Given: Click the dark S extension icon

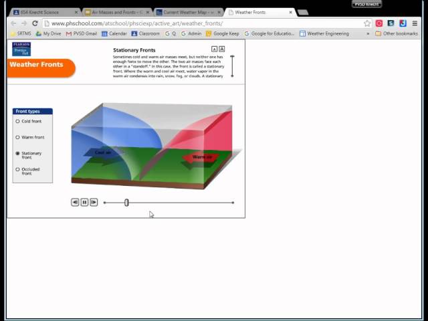Looking at the screenshot, I should (x=391, y=23).
